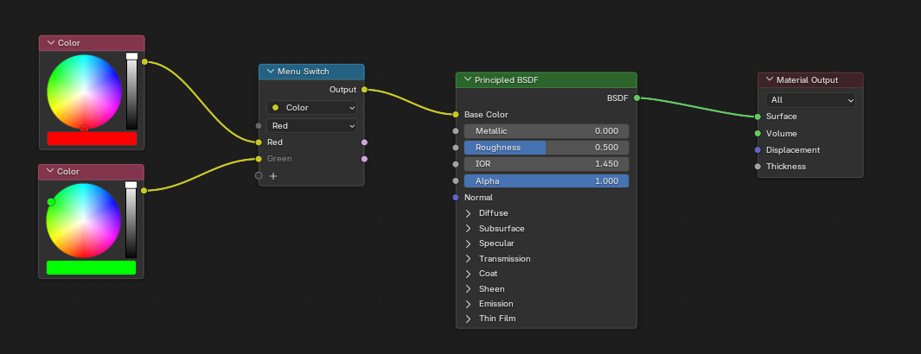Click the Surface input socket

pyautogui.click(x=758, y=117)
